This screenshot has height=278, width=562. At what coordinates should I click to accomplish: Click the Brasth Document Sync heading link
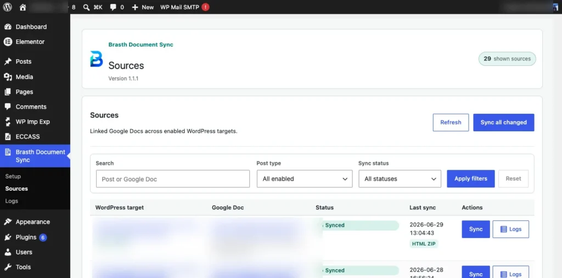(141, 45)
